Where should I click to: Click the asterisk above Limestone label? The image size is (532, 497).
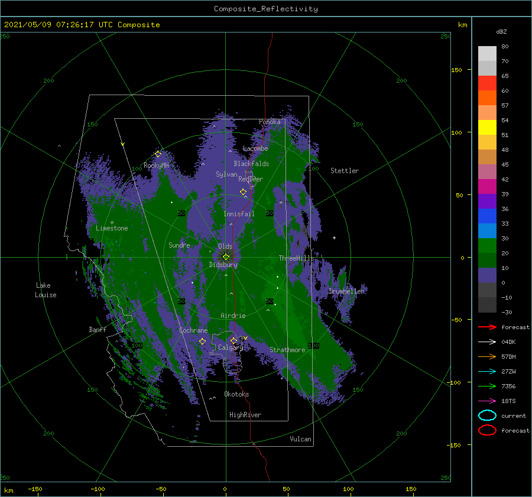click(112, 223)
